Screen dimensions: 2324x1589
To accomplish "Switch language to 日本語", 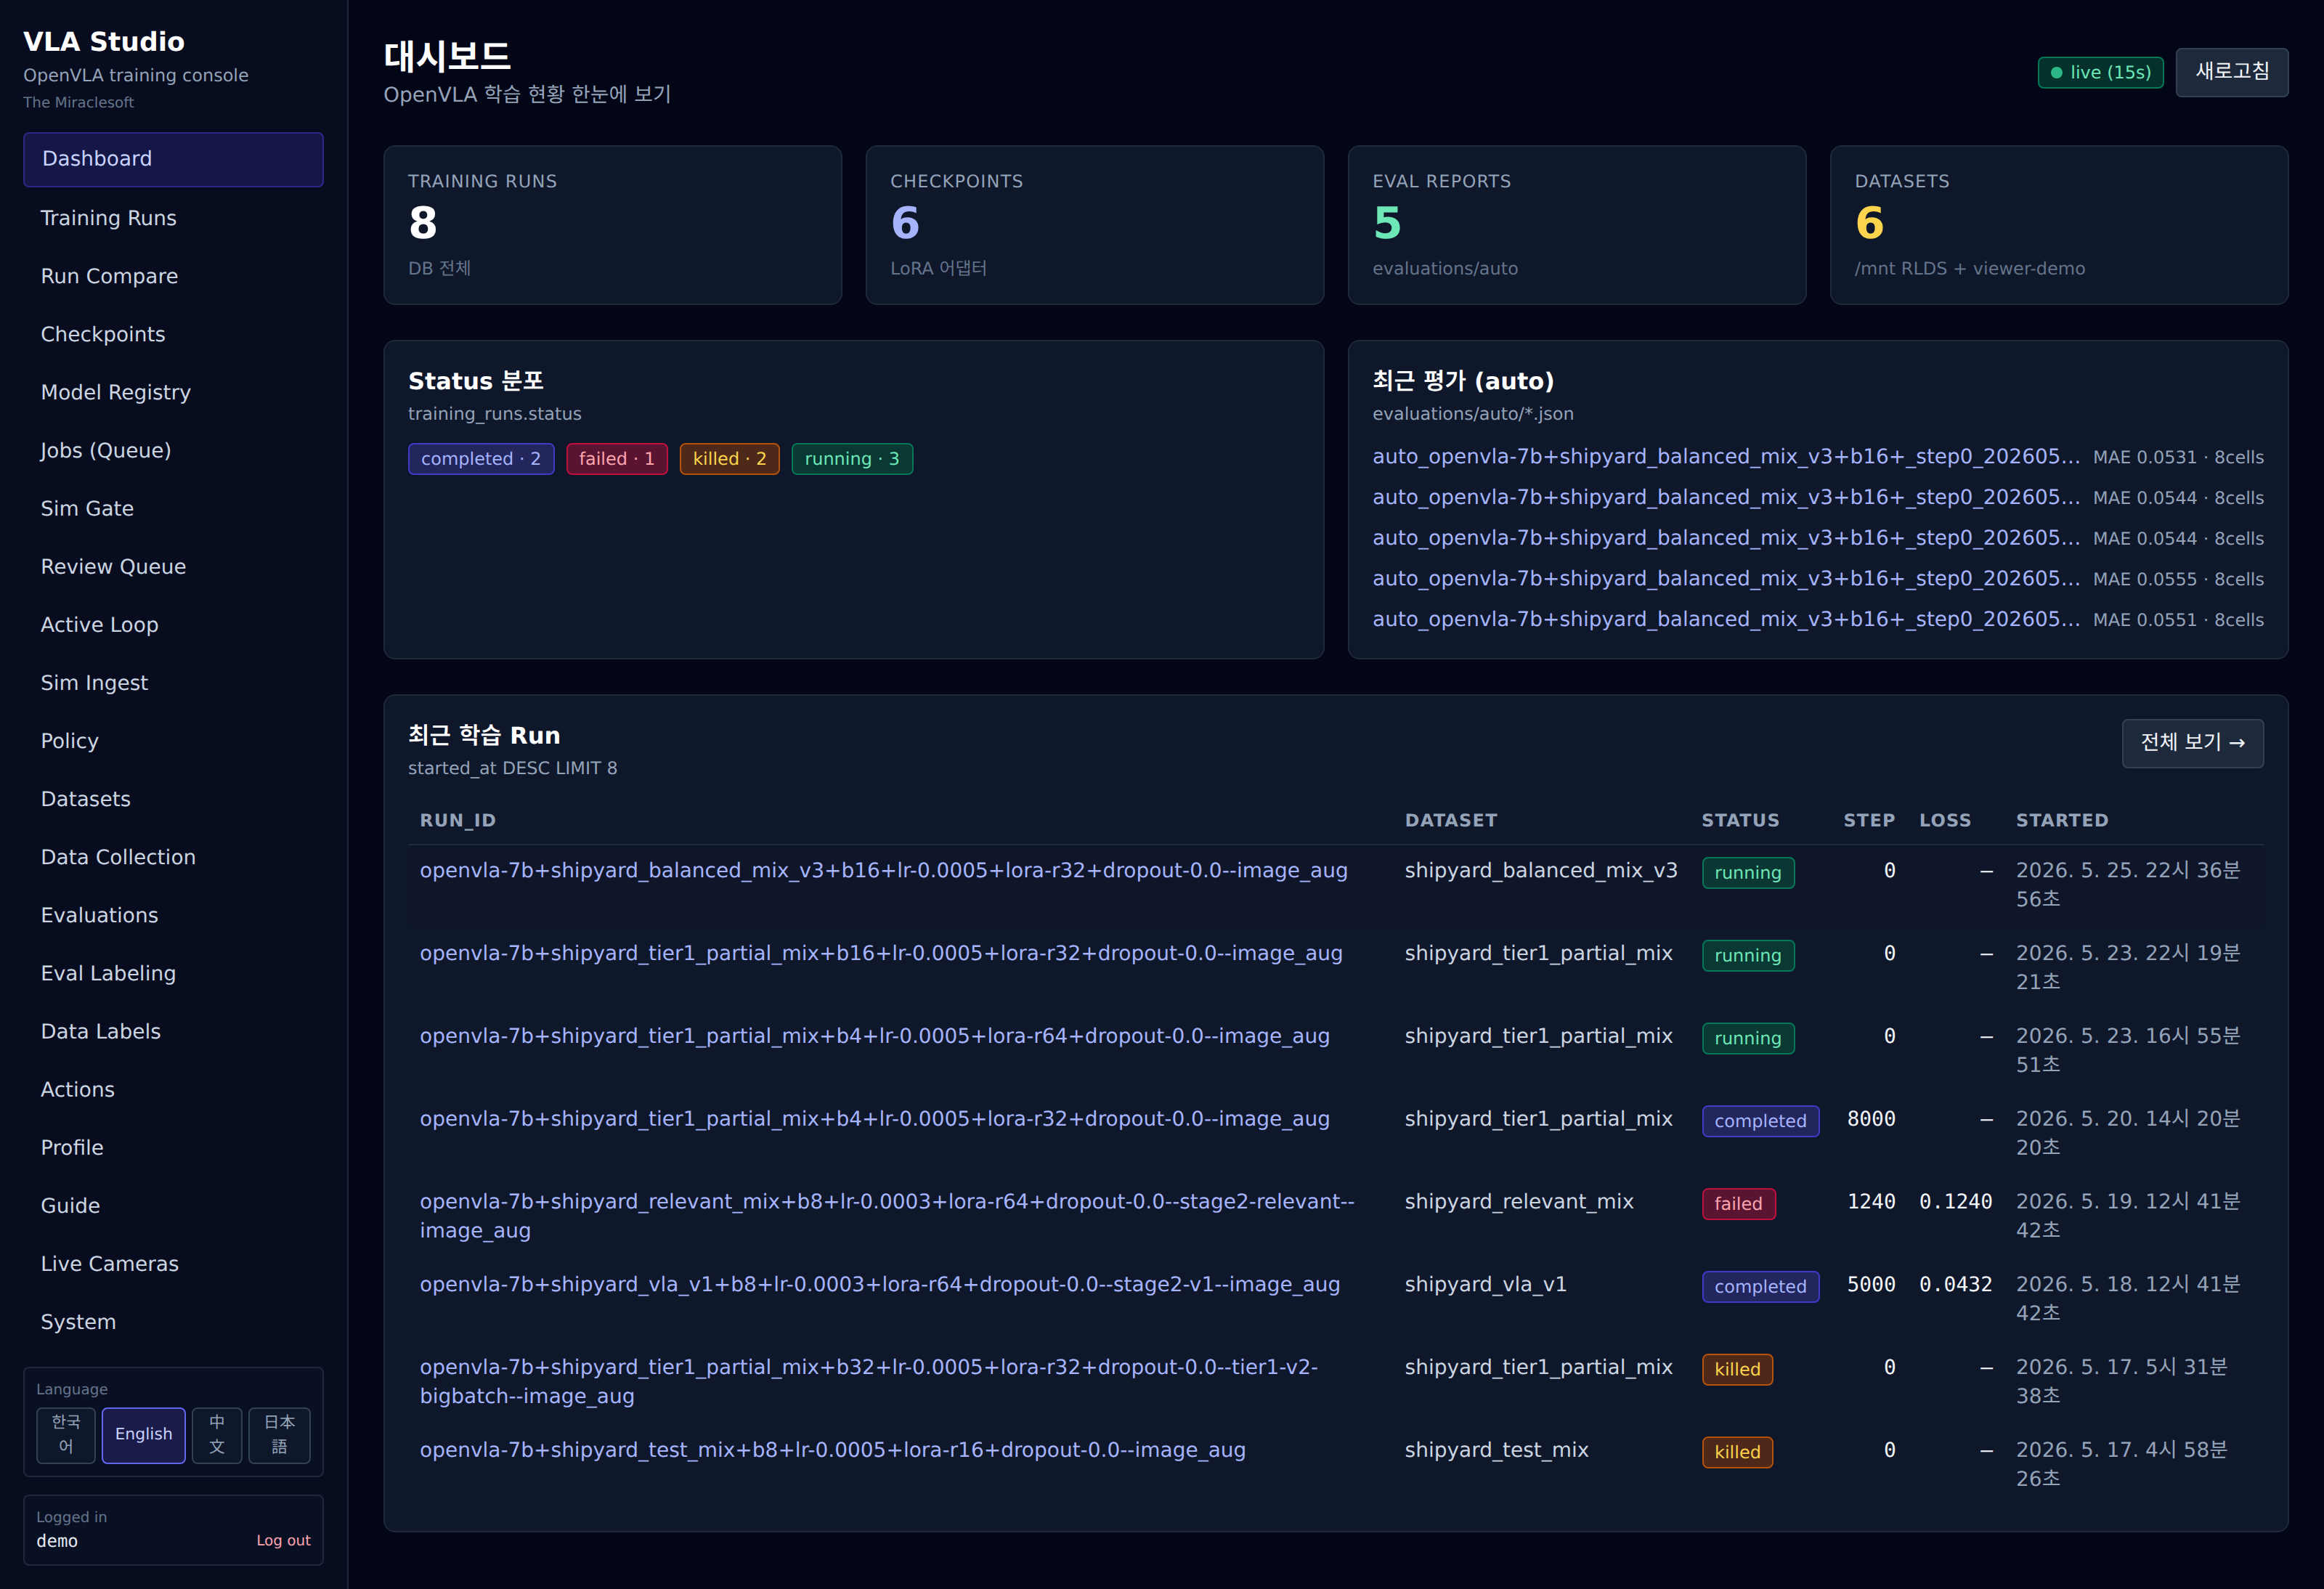I will click(x=279, y=1434).
